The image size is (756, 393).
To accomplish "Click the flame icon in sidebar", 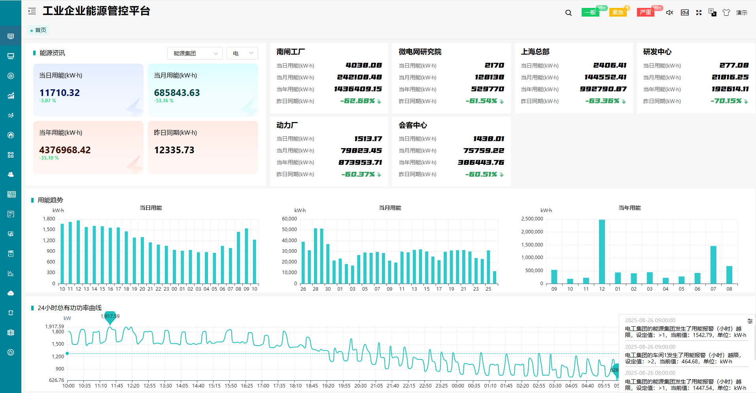I will tap(11, 135).
